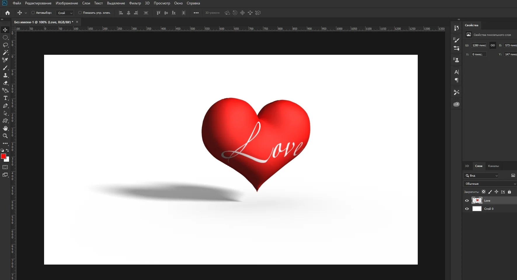
Task: Open the Фильтр menu
Action: [135, 3]
